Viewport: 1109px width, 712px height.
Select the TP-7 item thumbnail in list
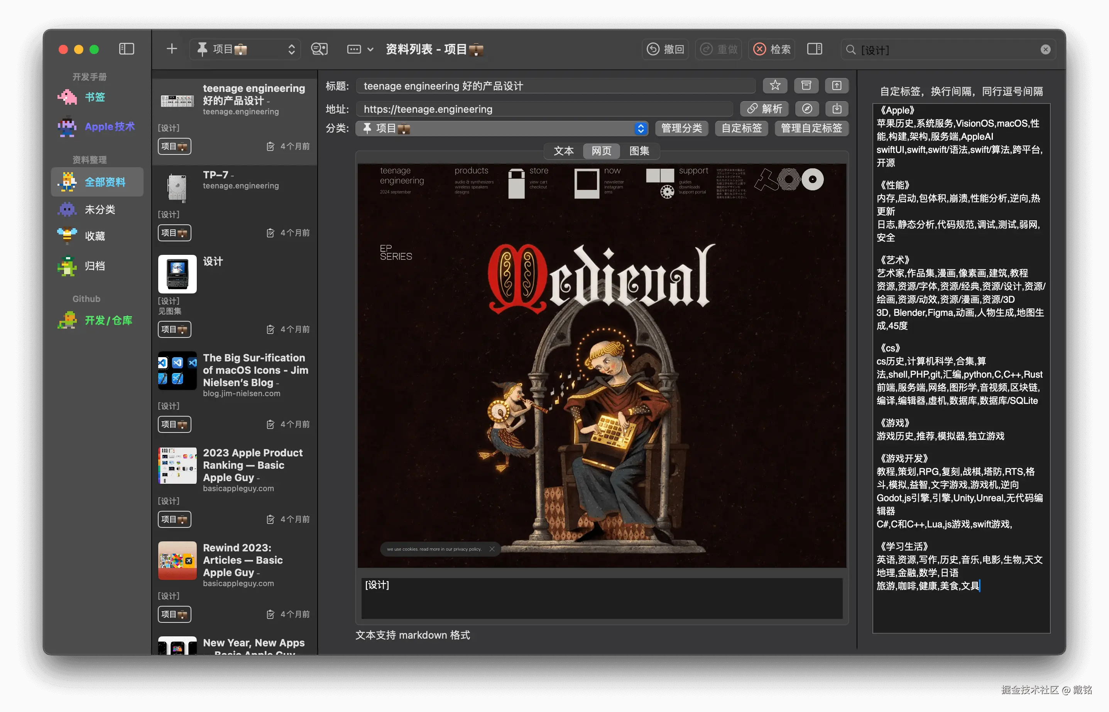[x=177, y=187]
